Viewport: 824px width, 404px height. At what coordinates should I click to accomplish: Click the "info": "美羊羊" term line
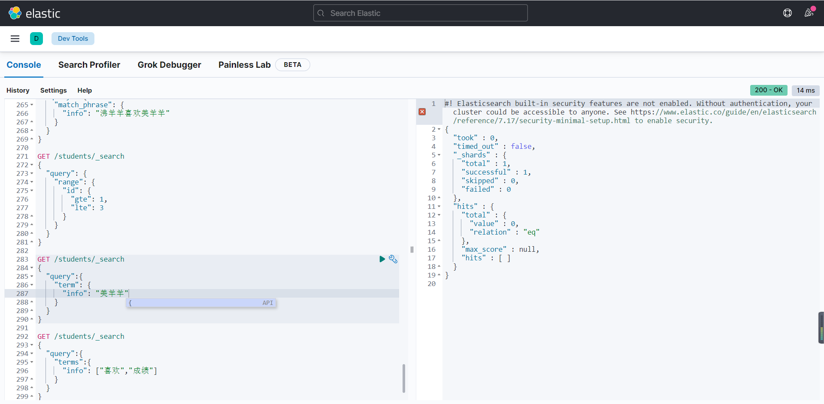coord(95,293)
